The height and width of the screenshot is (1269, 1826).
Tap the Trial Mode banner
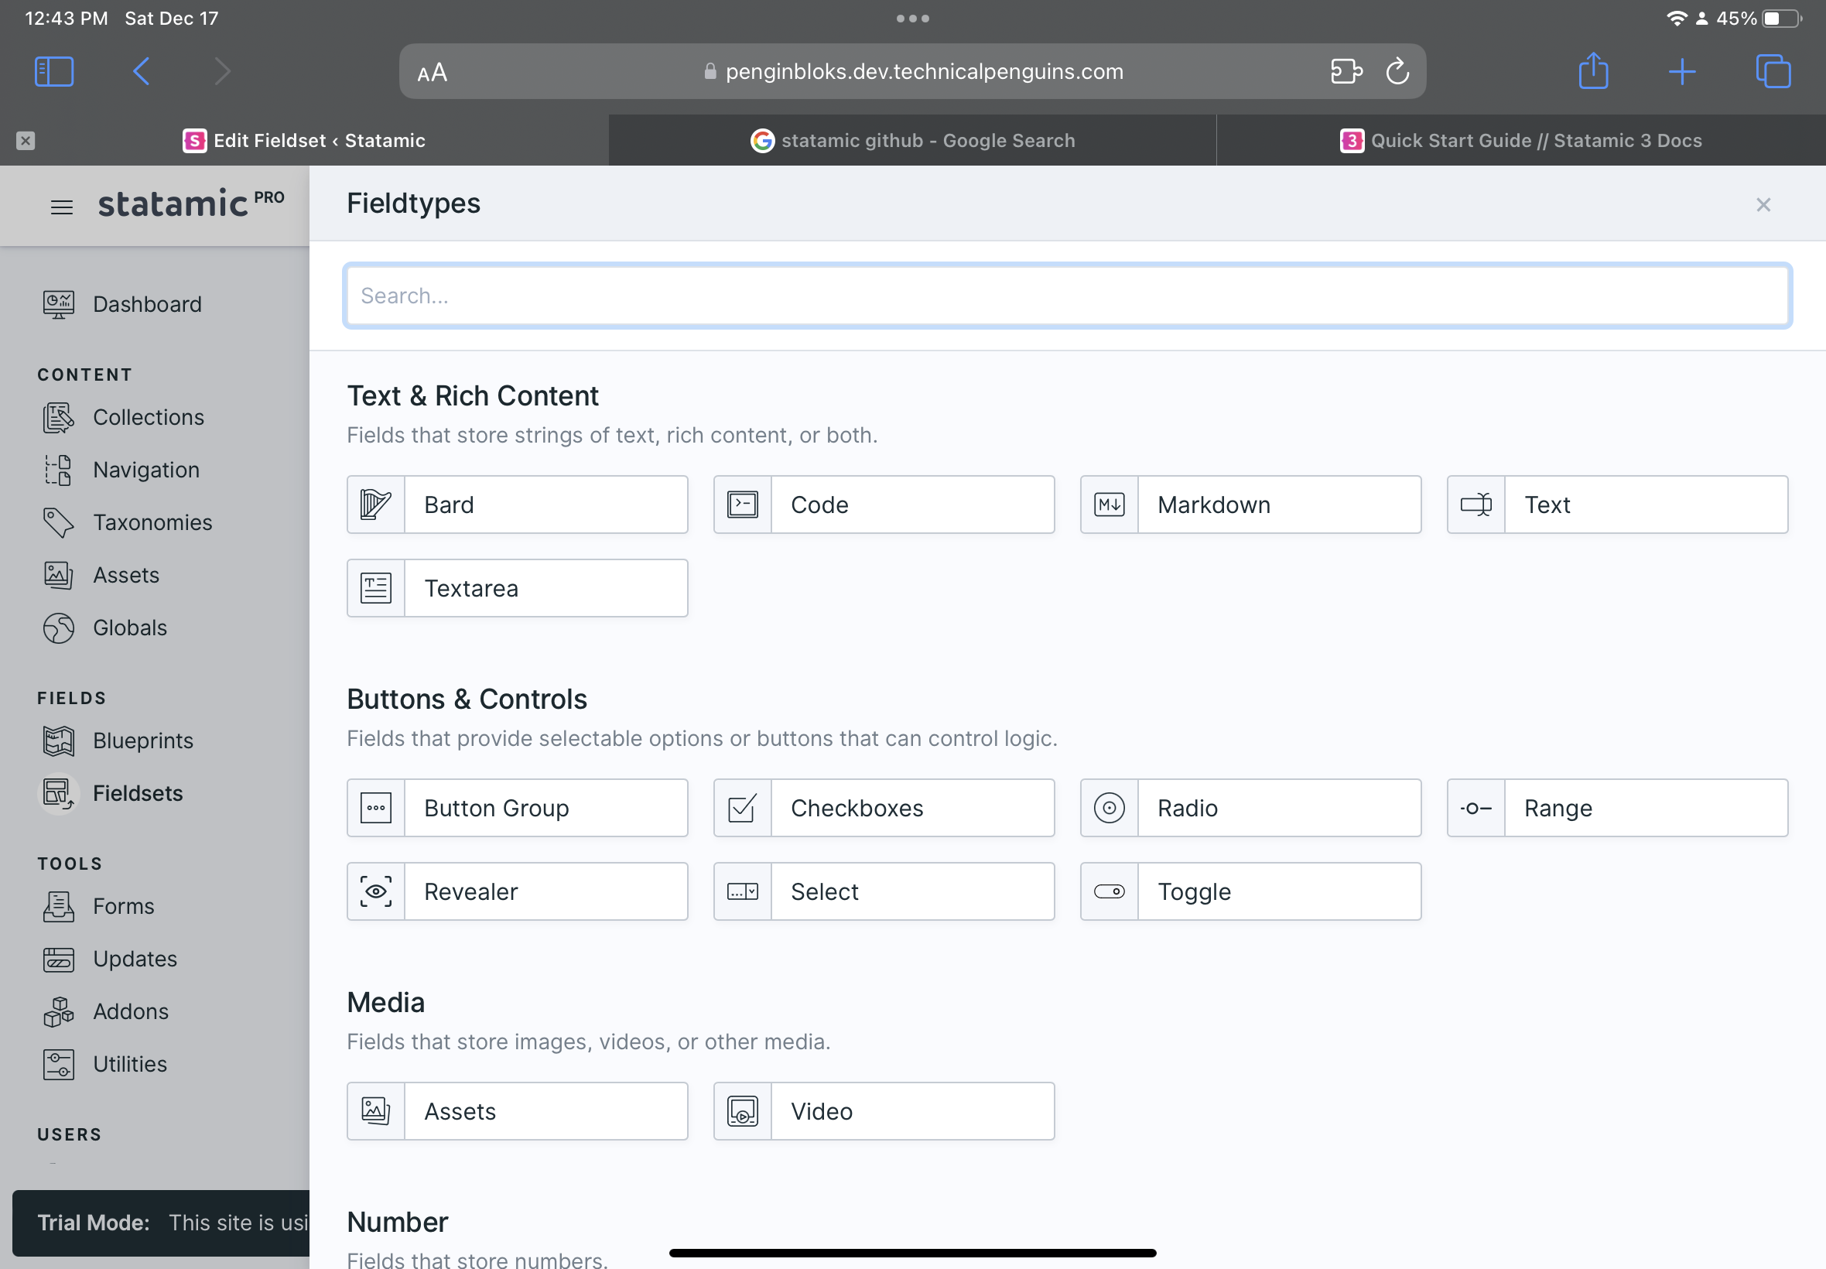(162, 1223)
